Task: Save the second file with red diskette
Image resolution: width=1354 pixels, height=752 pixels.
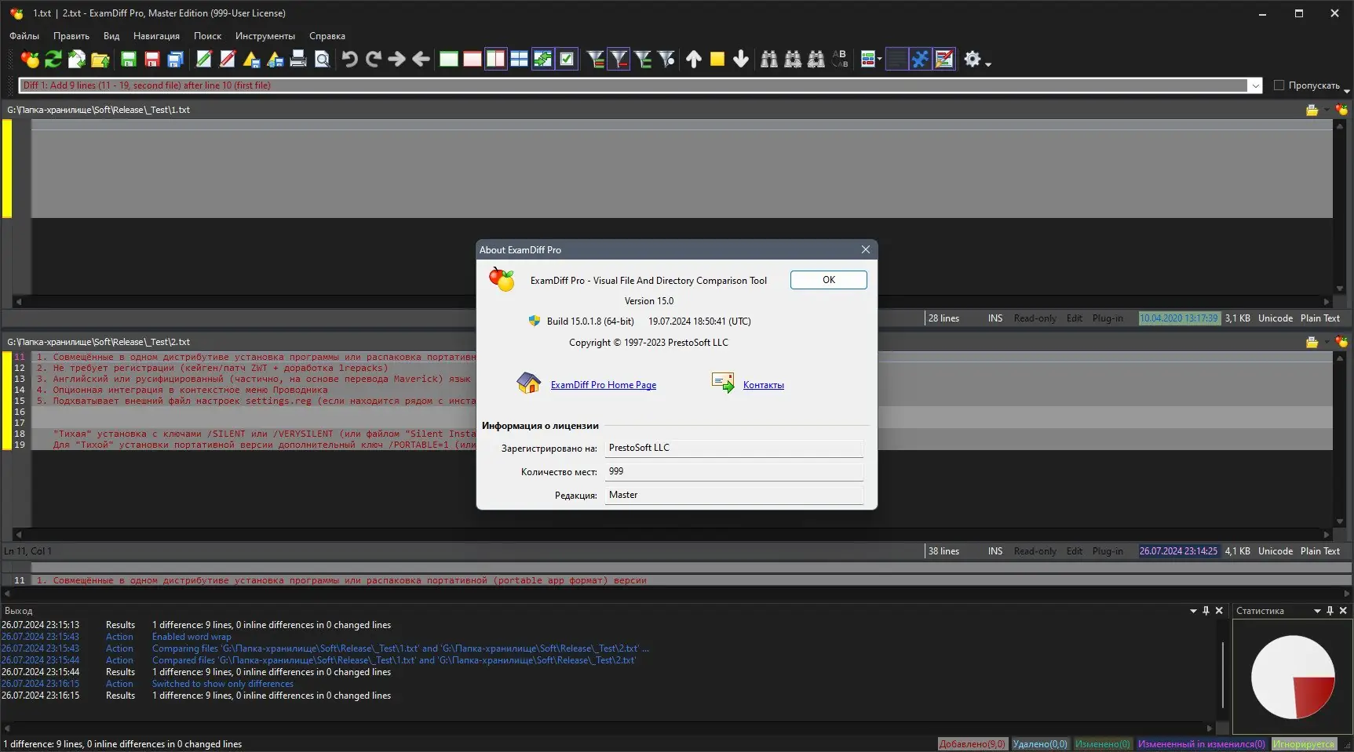Action: click(x=152, y=59)
